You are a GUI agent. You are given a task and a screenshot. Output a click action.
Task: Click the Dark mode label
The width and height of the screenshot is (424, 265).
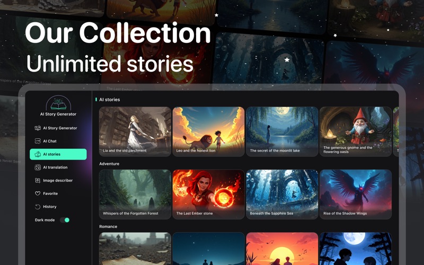pyautogui.click(x=45, y=220)
